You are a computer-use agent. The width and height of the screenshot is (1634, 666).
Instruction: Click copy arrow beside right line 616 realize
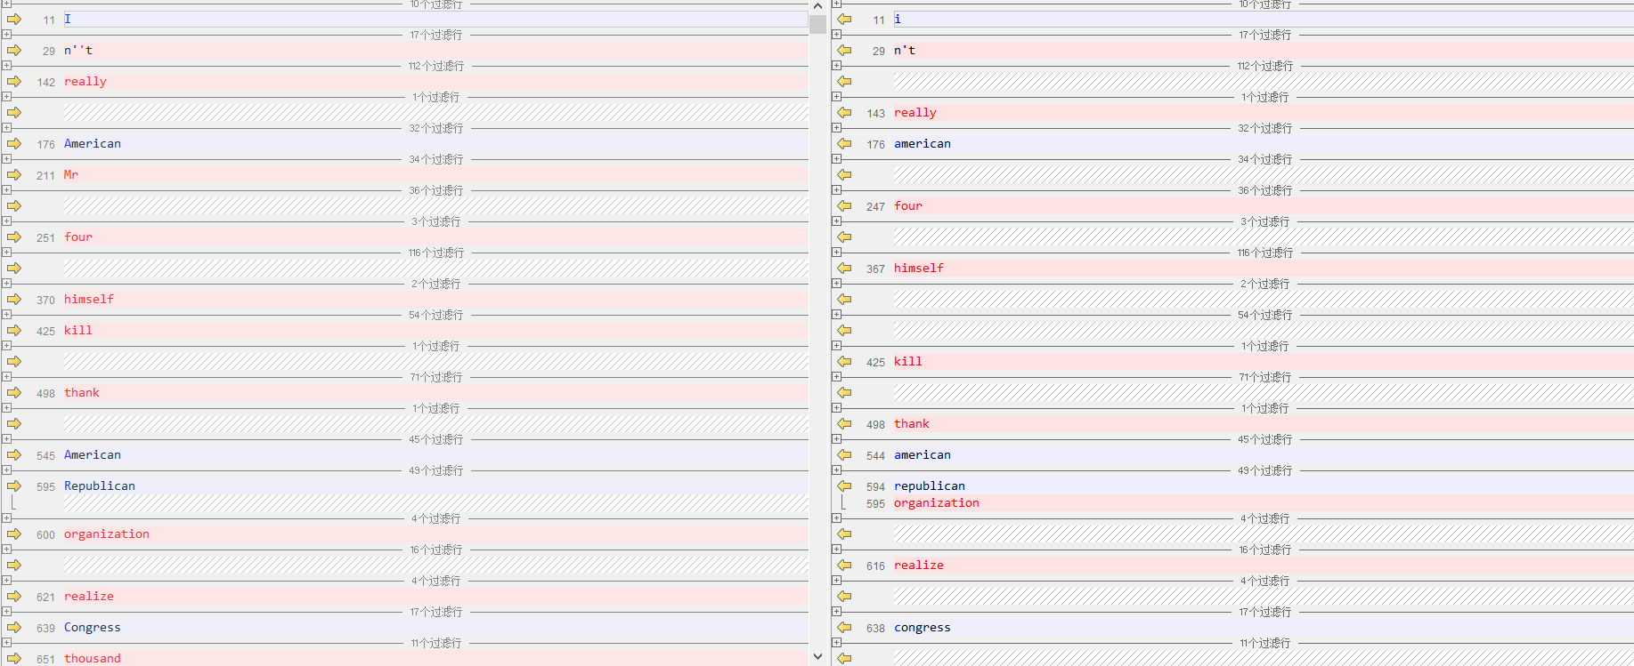point(844,566)
